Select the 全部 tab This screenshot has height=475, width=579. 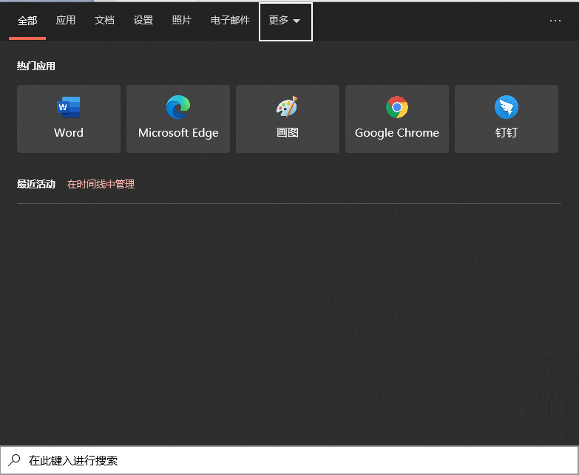pyautogui.click(x=27, y=21)
